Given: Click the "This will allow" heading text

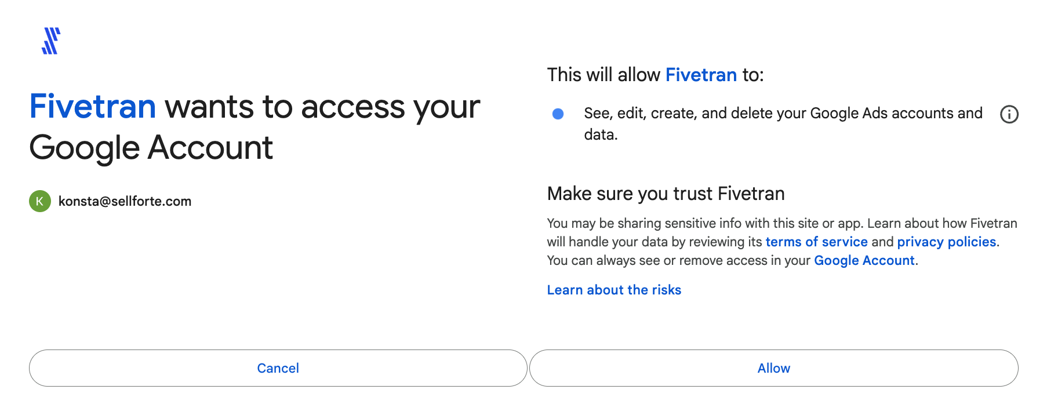Looking at the screenshot, I should [604, 75].
